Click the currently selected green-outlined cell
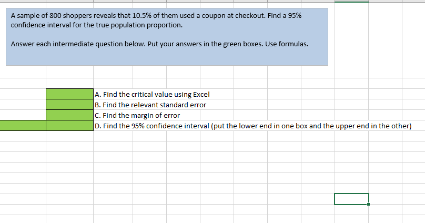The image size is (425, 223). point(351,199)
